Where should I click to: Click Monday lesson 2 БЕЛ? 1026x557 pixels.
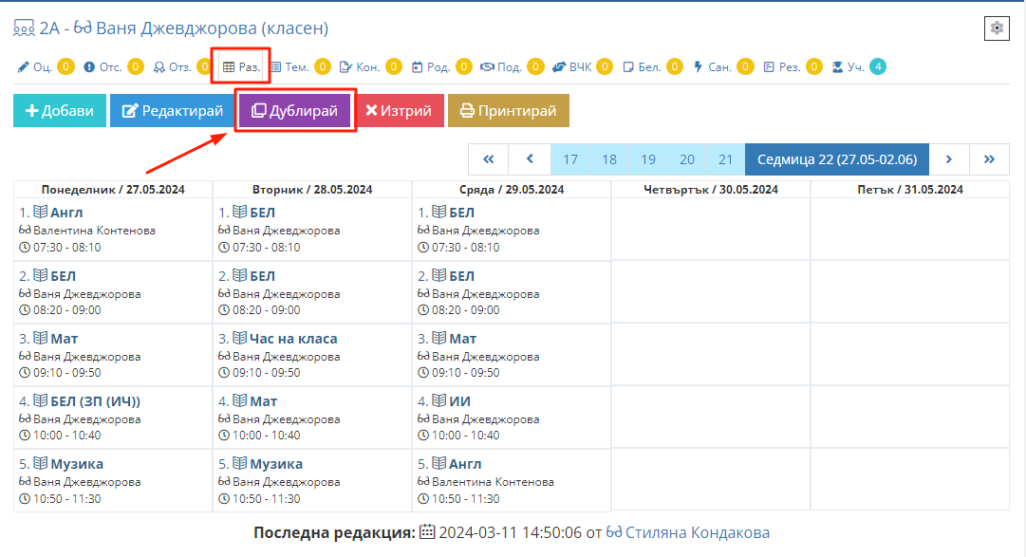(x=63, y=276)
